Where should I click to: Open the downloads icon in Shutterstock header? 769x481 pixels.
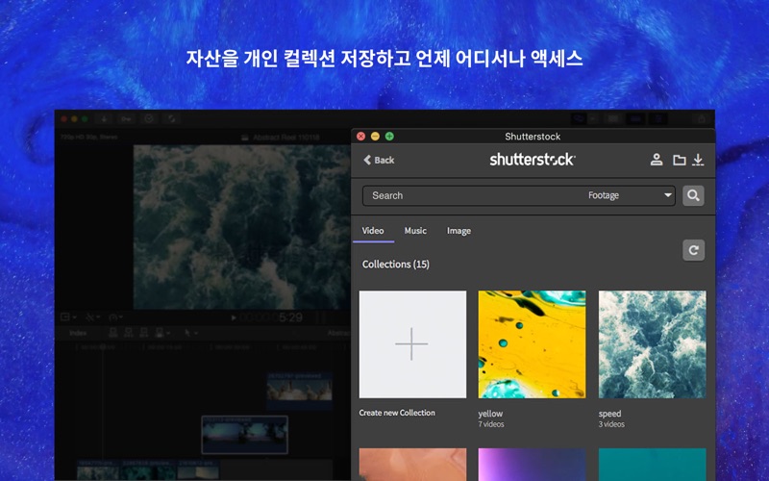click(698, 160)
